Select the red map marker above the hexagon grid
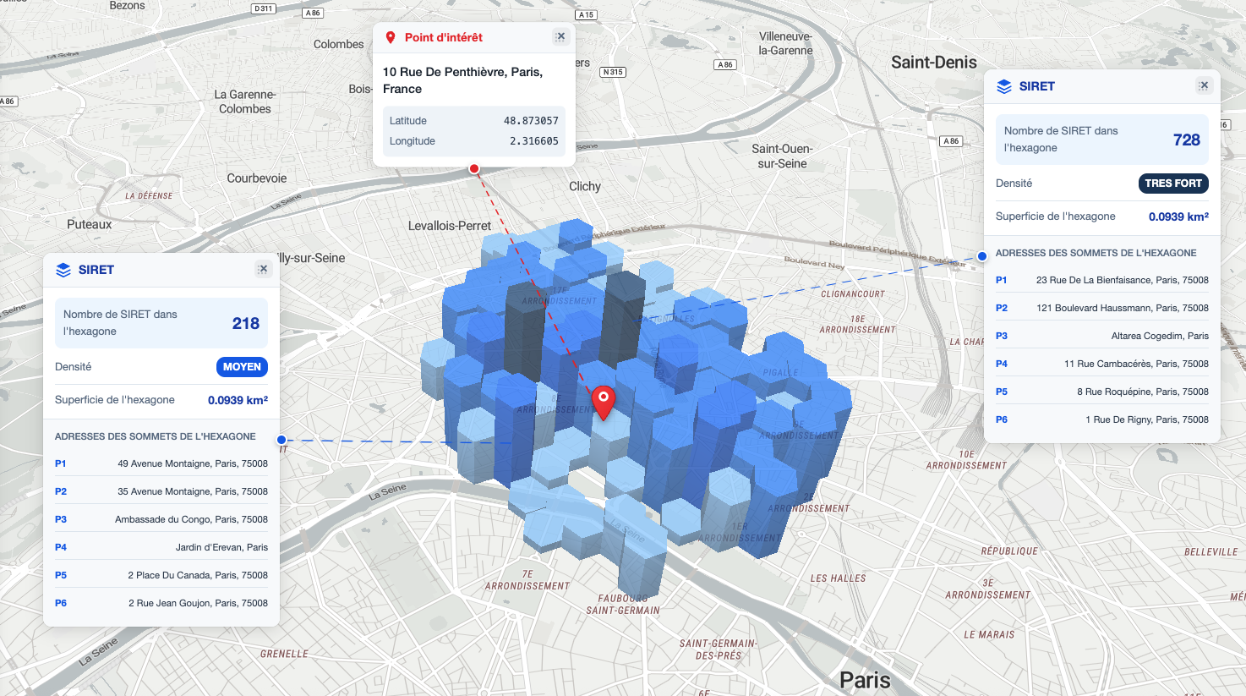The image size is (1246, 696). coord(604,397)
